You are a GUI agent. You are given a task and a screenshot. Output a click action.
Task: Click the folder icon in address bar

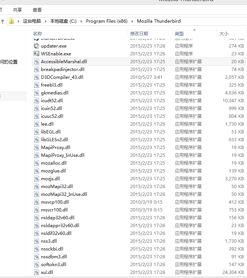tap(12, 21)
